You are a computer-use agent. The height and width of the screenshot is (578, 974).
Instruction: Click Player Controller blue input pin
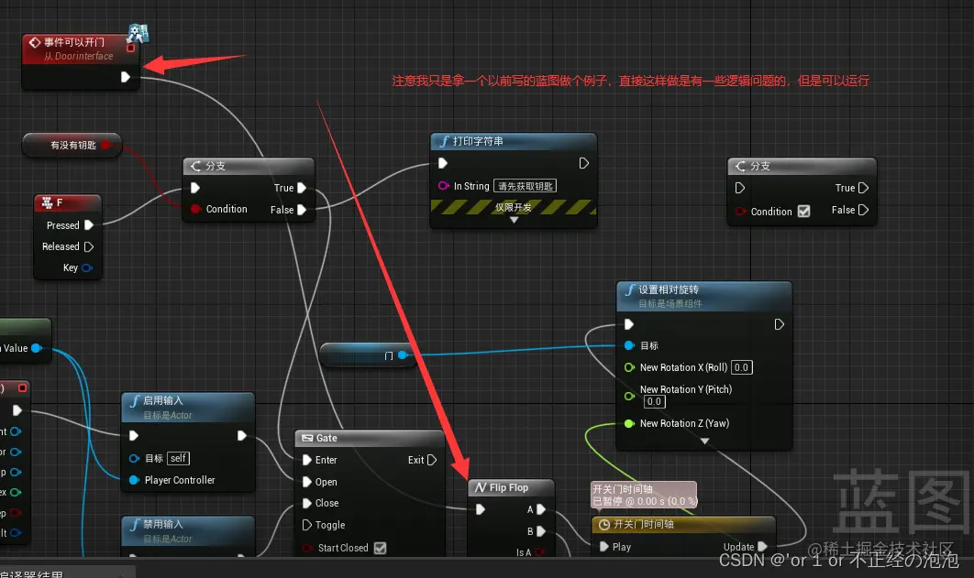coord(134,480)
